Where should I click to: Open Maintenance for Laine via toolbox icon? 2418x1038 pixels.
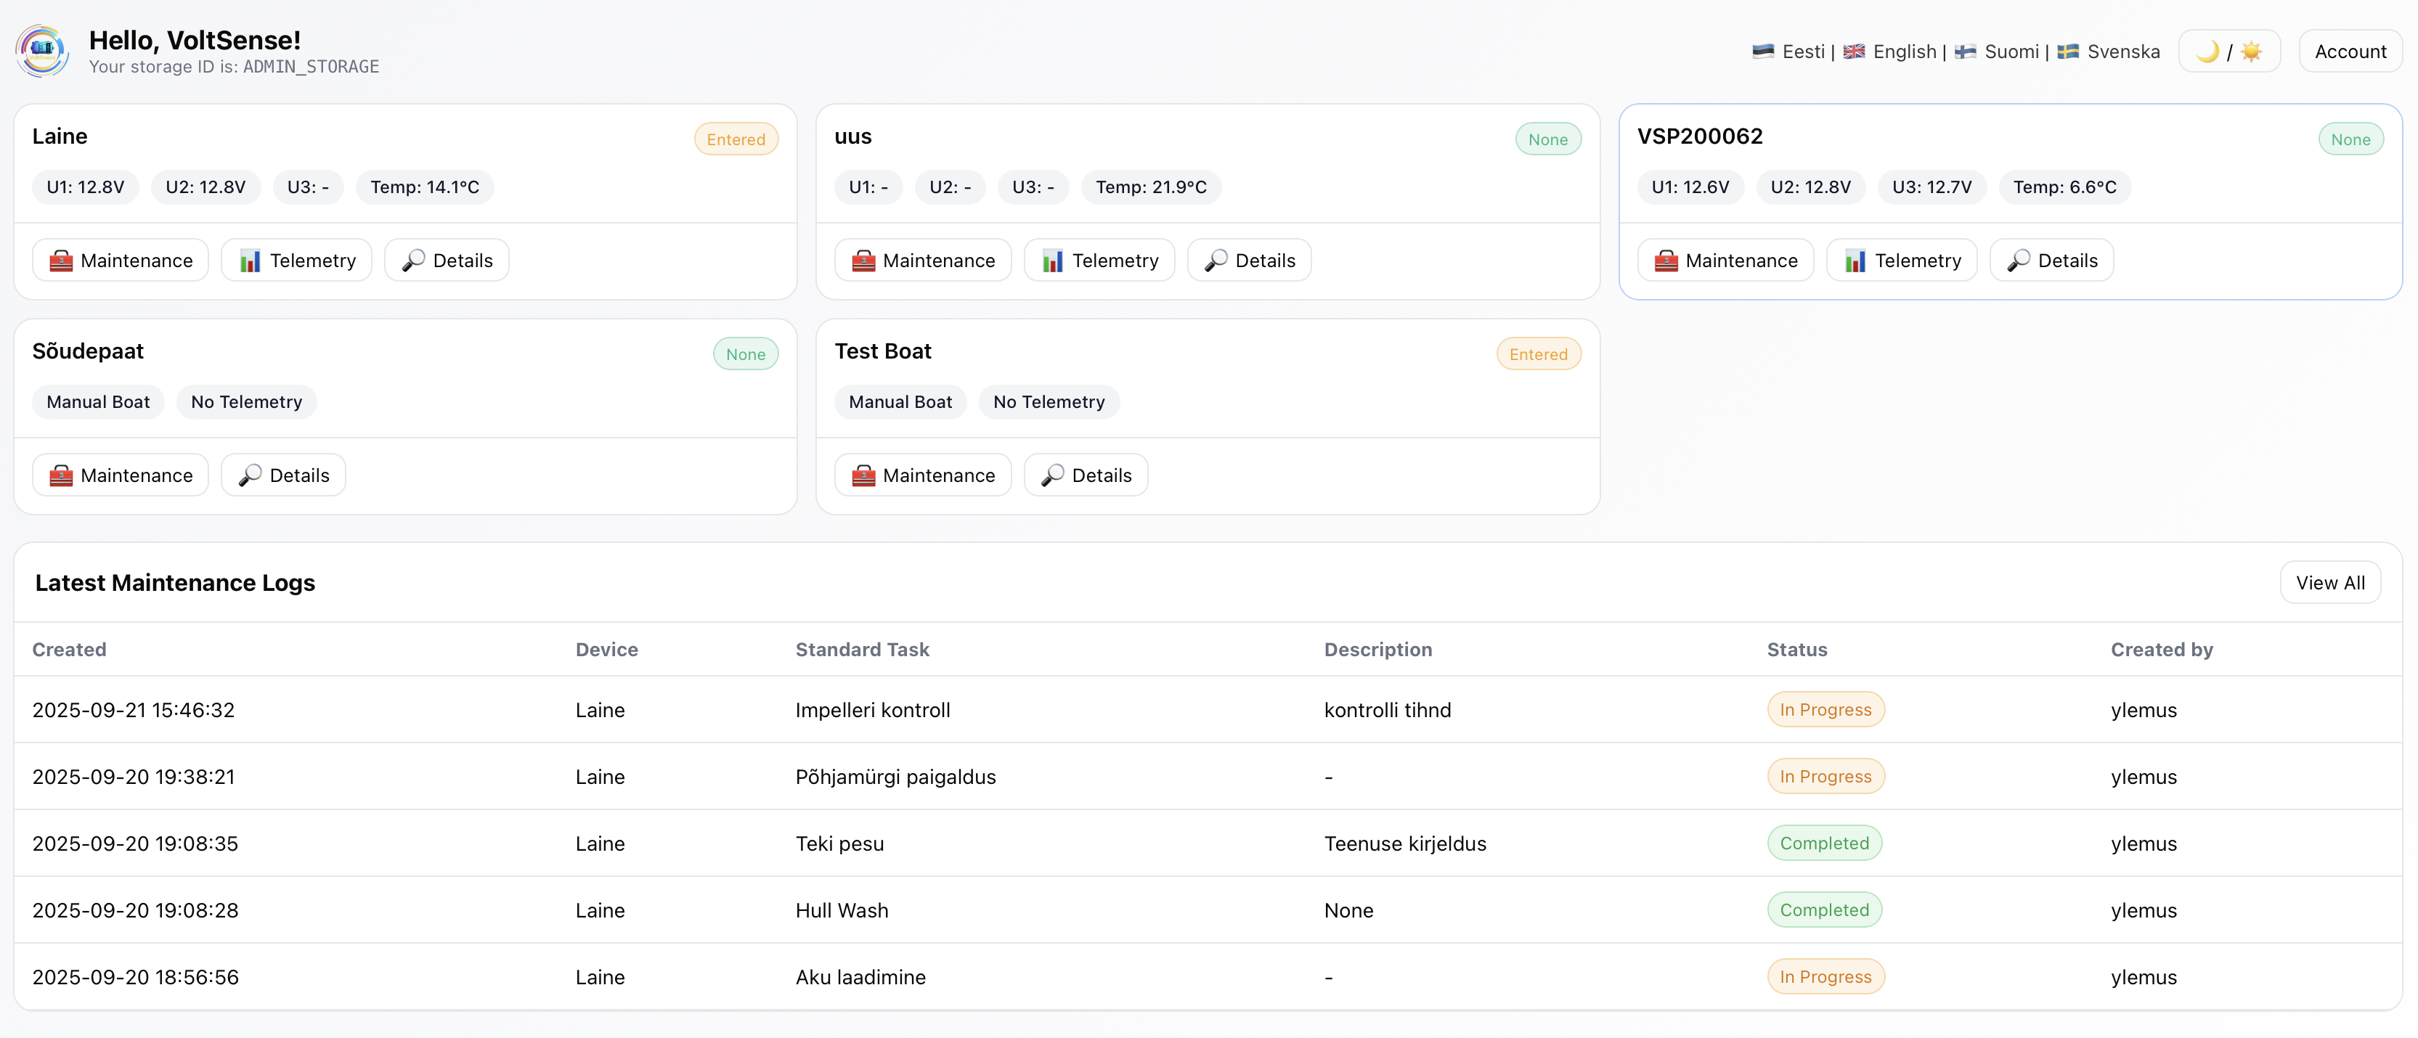(x=62, y=260)
